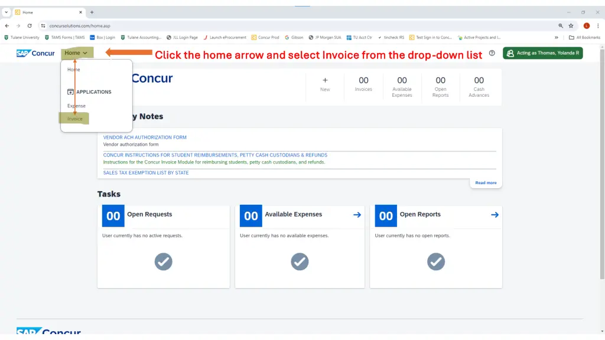Image resolution: width=605 pixels, height=340 pixels.
Task: Open the 00 Available Expenses tile
Action: point(402,86)
